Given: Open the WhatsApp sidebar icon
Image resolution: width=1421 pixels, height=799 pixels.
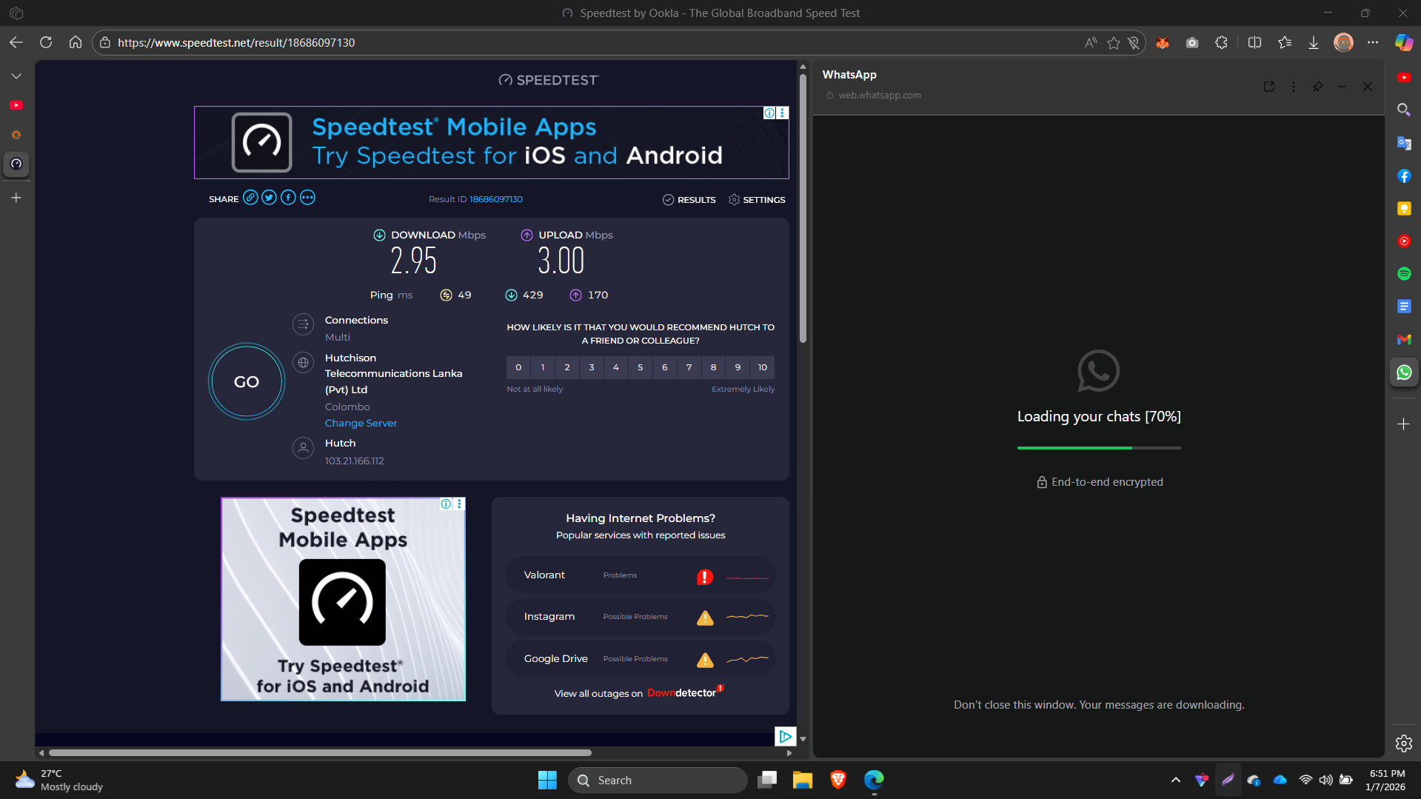Looking at the screenshot, I should tap(1404, 372).
